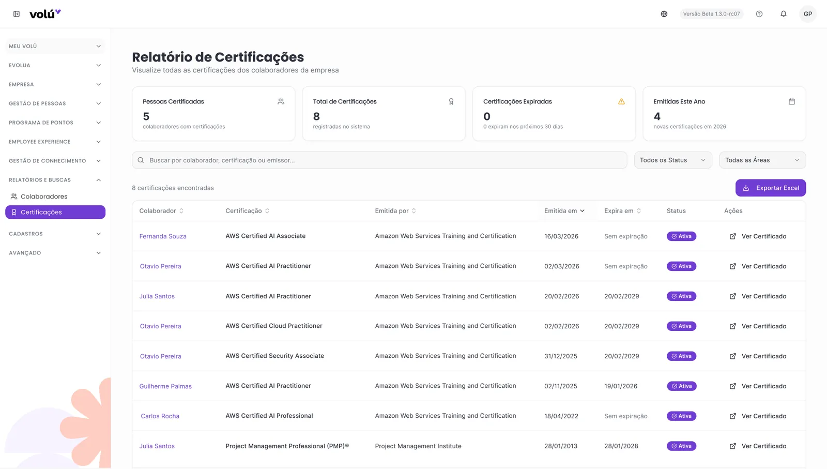Open Fernanda Souza's profile link
The image size is (827, 469).
(x=163, y=236)
